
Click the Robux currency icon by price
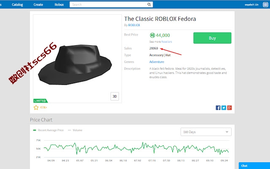tap(152, 35)
